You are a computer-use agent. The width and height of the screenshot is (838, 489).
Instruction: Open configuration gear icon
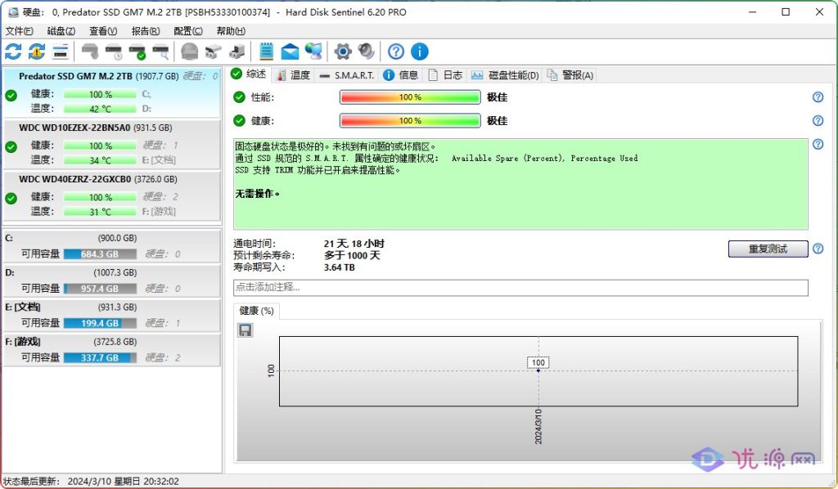click(x=343, y=52)
